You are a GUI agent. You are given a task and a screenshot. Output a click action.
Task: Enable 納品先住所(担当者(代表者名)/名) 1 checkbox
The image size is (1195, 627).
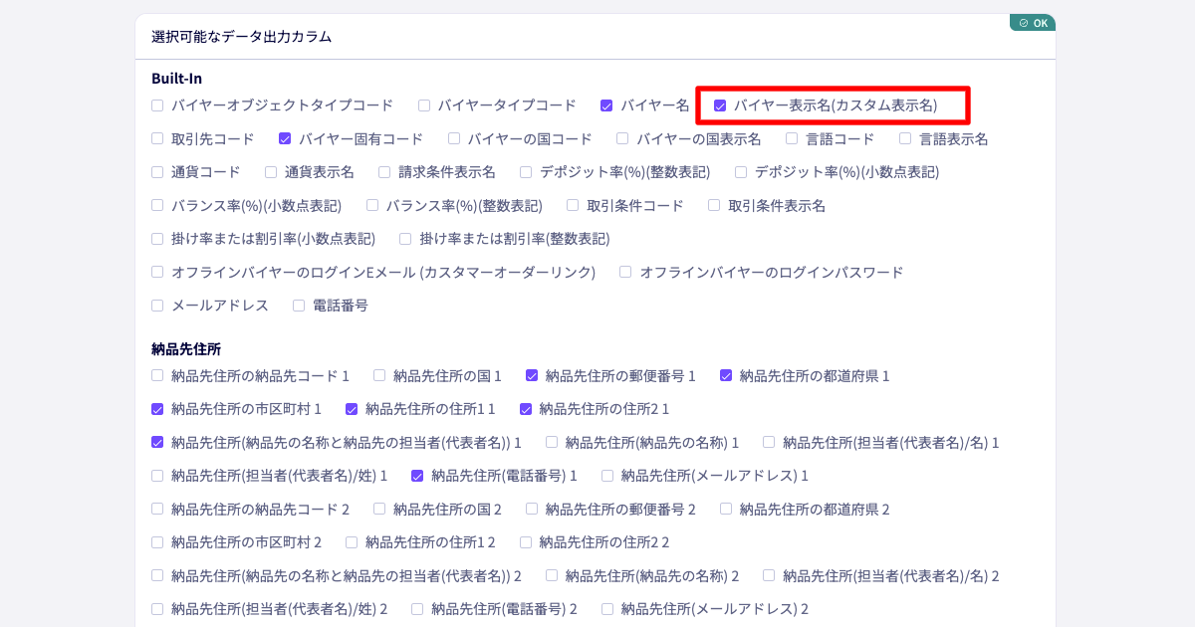click(x=769, y=442)
